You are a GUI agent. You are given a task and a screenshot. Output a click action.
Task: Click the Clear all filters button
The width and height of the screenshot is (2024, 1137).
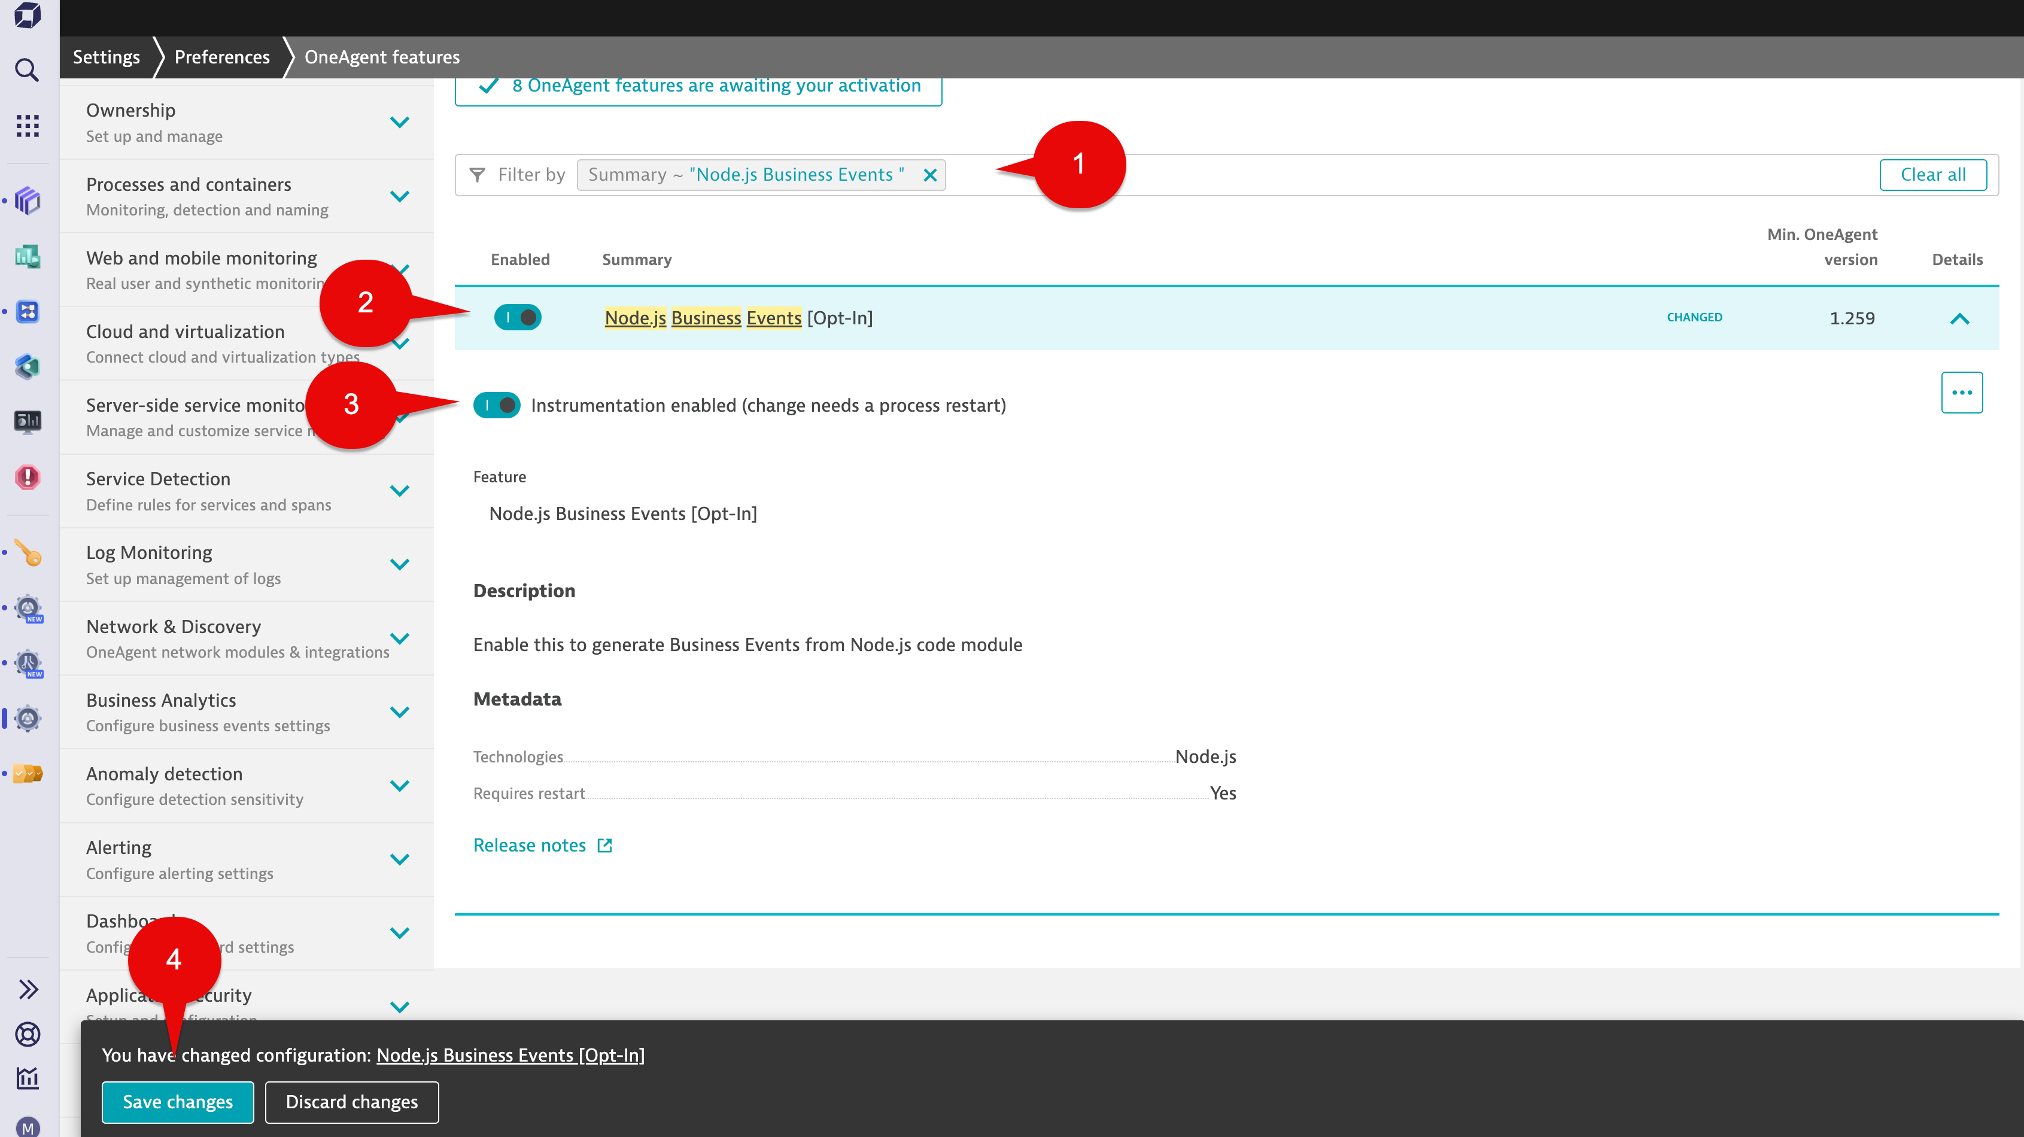coord(1933,174)
